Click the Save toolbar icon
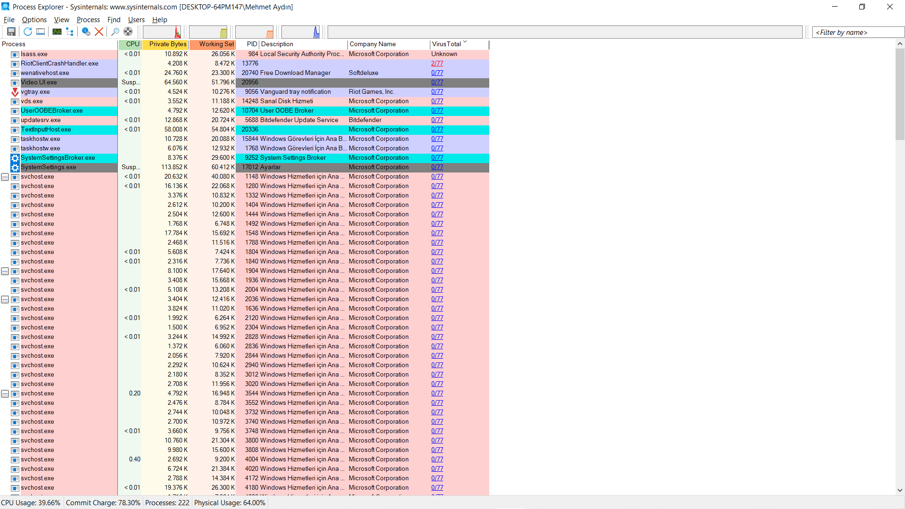This screenshot has height=509, width=905. click(x=11, y=32)
